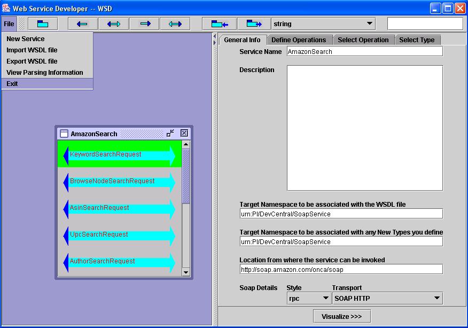Switch to the General Info tab
The height and width of the screenshot is (328, 468).
coord(243,40)
